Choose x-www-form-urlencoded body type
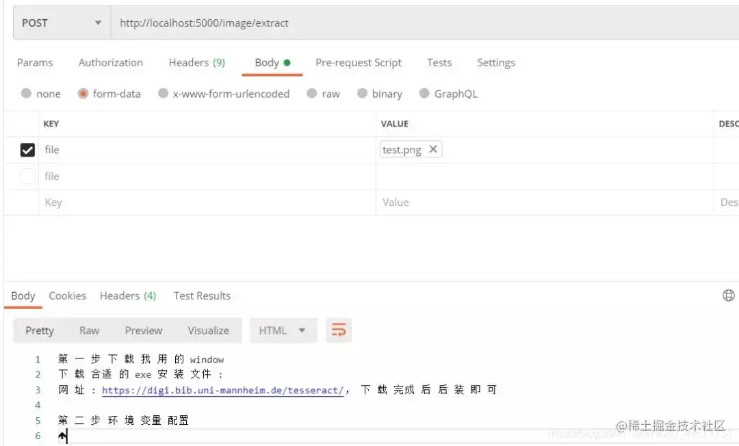Image resolution: width=739 pixels, height=446 pixels. tap(163, 93)
